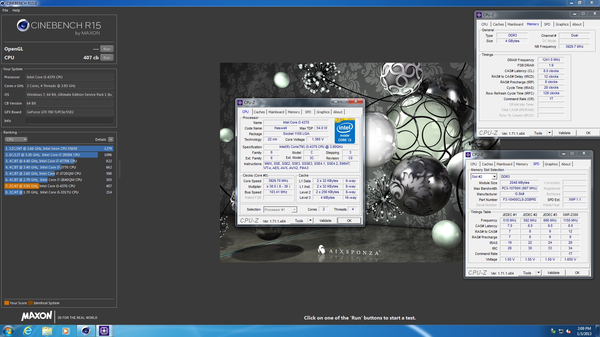
Task: Open ranking Details arrow button
Action: (111, 139)
